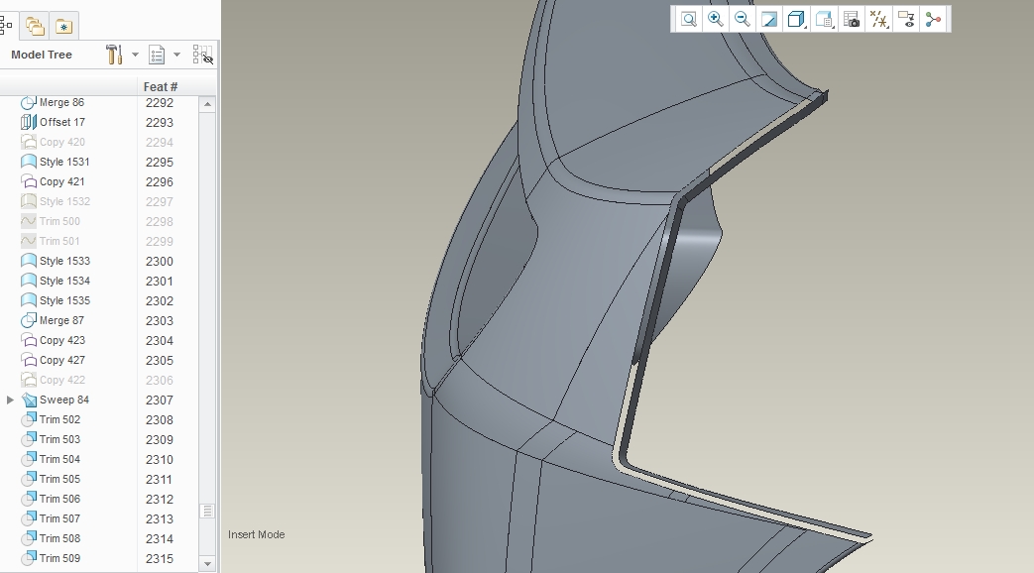1034x573 pixels.
Task: Open the dropdown arrow beside the hammer icon
Action: tap(135, 55)
